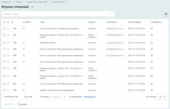Open 'Журнал операций' breadcrumb item
The width and height of the screenshot is (170, 109).
click(x=58, y=2)
